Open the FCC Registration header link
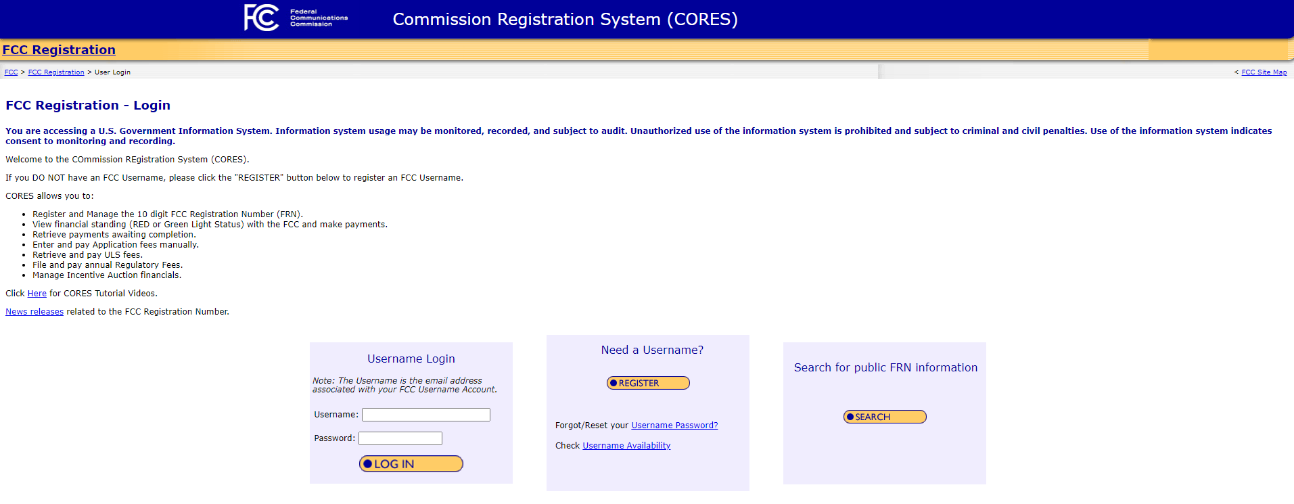Image resolution: width=1294 pixels, height=504 pixels. pyautogui.click(x=59, y=50)
